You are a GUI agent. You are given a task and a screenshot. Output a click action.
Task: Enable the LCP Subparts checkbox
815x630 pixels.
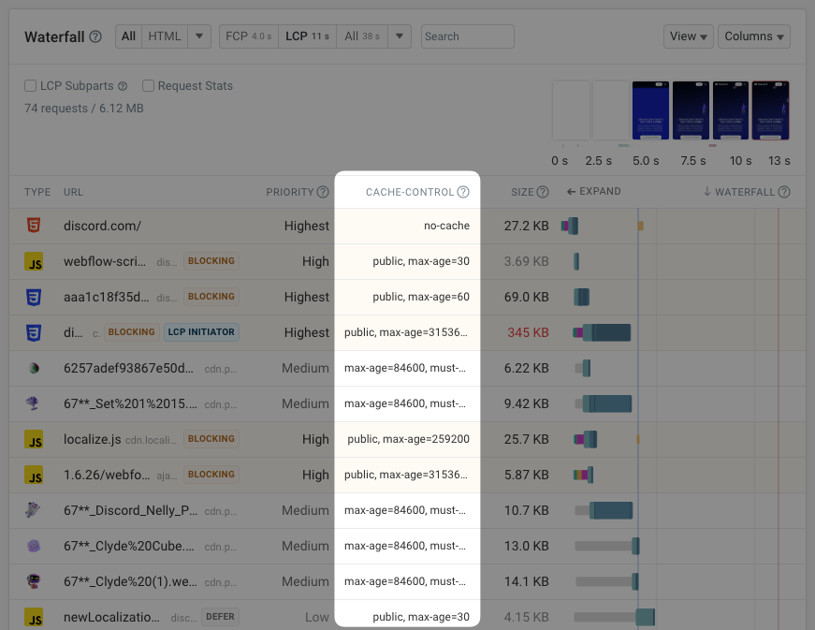click(x=28, y=86)
